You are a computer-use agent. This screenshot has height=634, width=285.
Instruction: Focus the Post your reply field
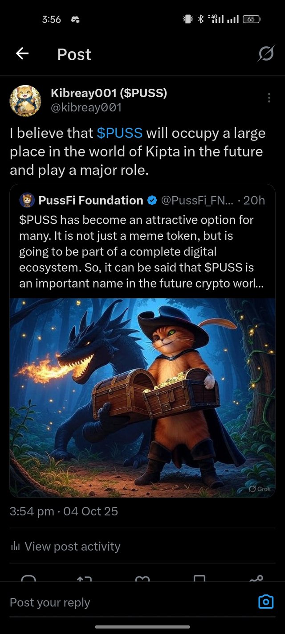129,602
